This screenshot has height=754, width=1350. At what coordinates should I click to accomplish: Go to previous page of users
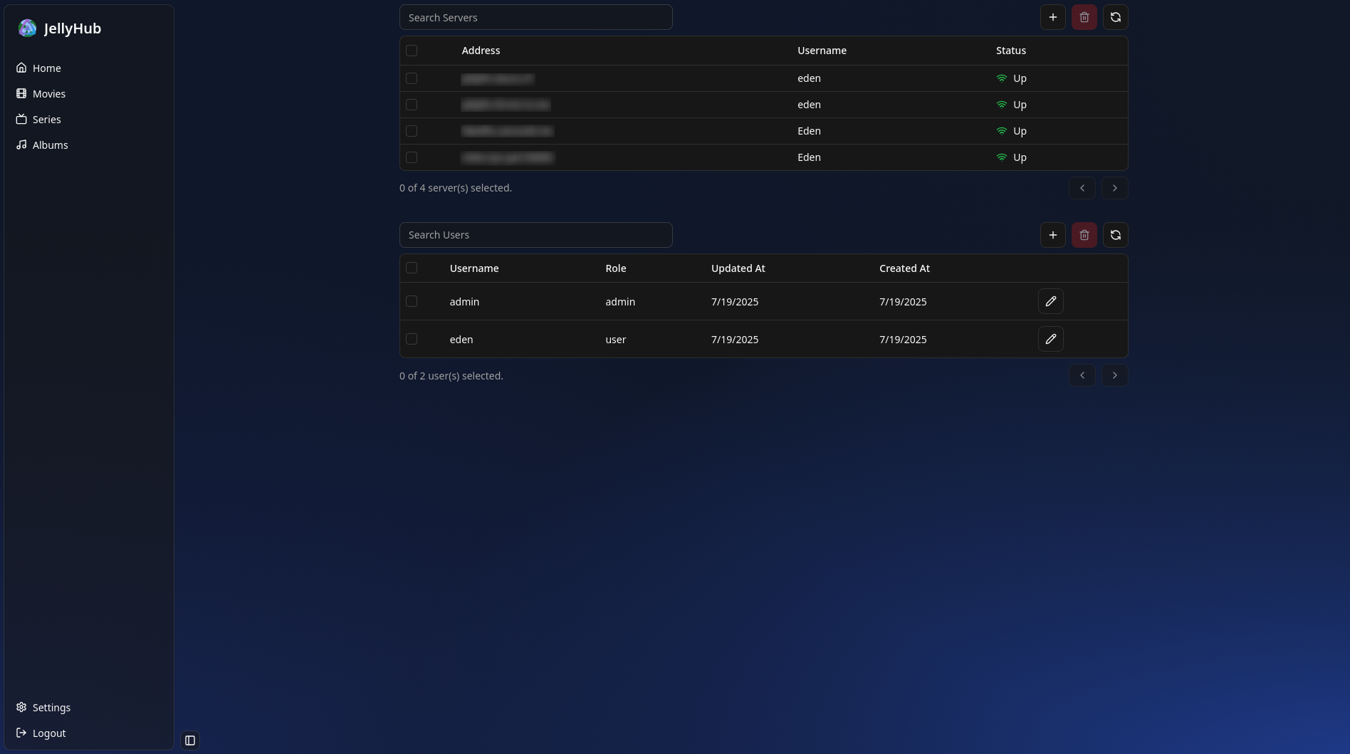point(1082,375)
